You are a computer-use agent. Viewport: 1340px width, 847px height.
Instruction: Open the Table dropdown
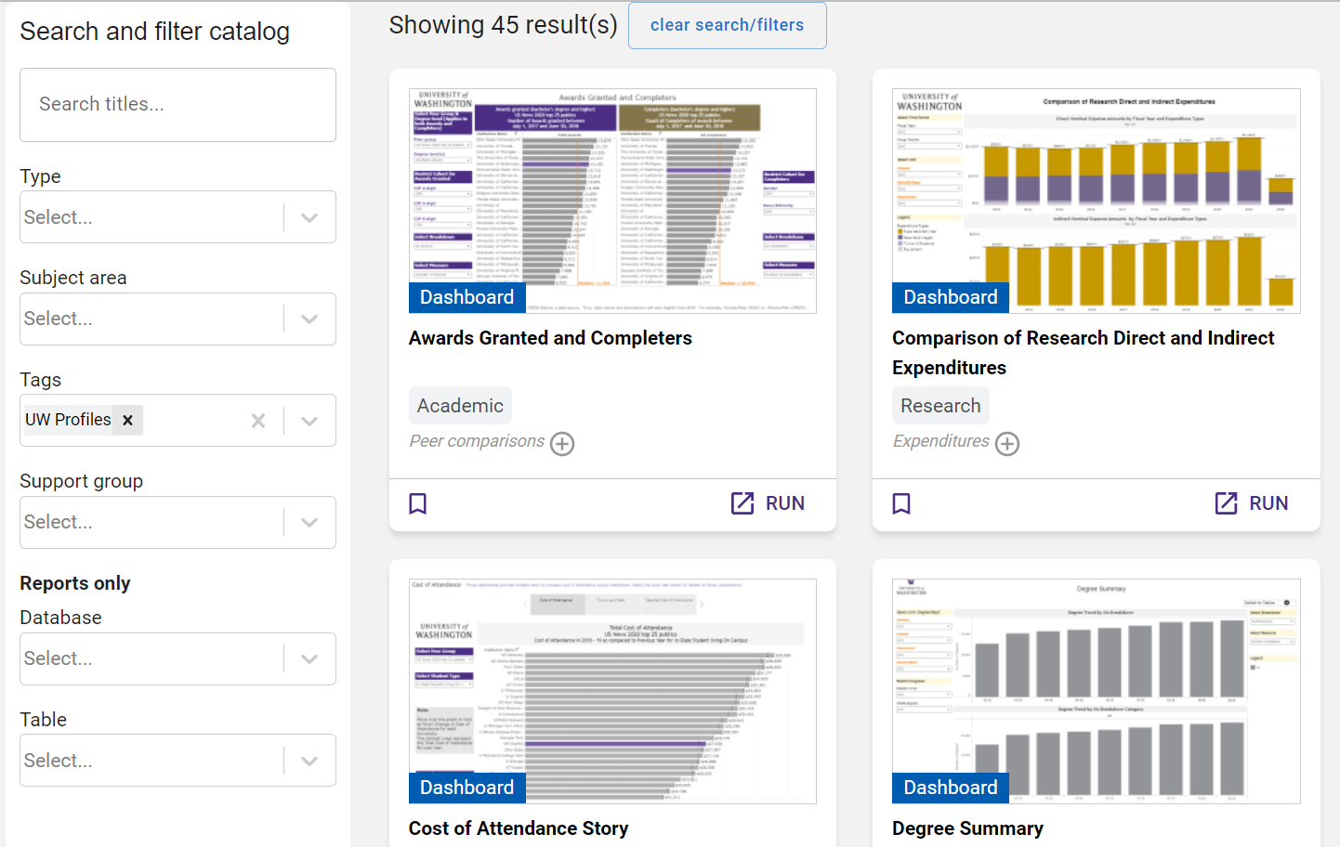(177, 761)
